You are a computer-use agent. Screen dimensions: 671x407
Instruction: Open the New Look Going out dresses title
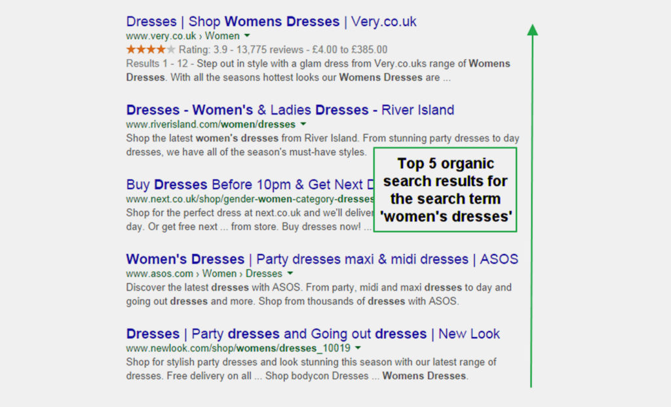pos(313,334)
